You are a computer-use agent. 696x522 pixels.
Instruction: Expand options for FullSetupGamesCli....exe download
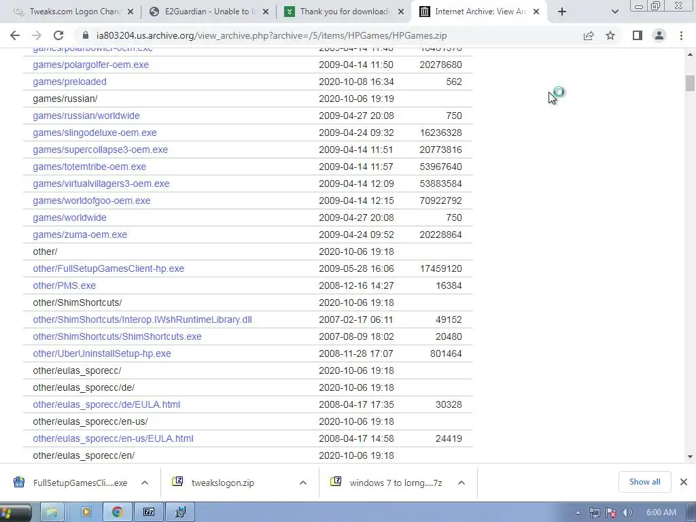tap(145, 483)
